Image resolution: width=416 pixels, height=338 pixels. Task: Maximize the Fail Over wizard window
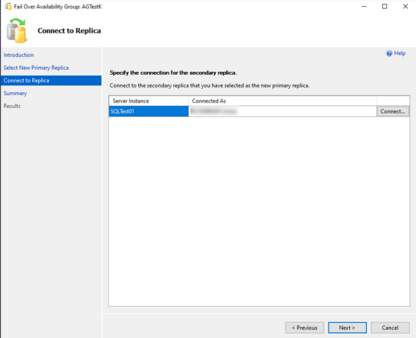pyautogui.click(x=384, y=7)
